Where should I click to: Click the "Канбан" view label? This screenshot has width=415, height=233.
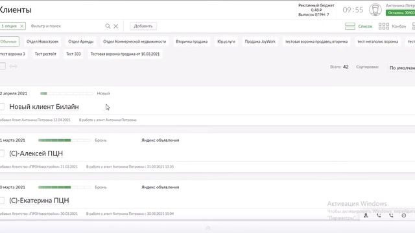point(399,26)
